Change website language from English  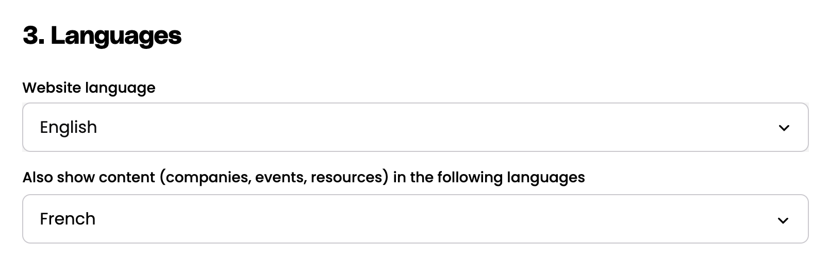coord(415,127)
